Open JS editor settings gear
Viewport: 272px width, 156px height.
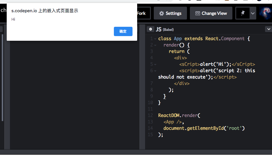tap(150, 29)
